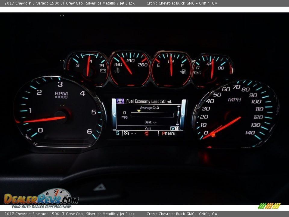Click the cruise control speedometer icon

pyautogui.click(x=126, y=133)
